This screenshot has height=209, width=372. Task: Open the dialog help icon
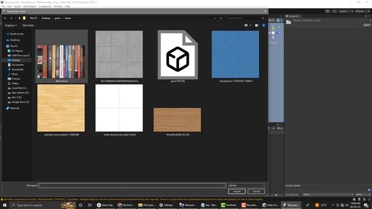pyautogui.click(x=263, y=26)
